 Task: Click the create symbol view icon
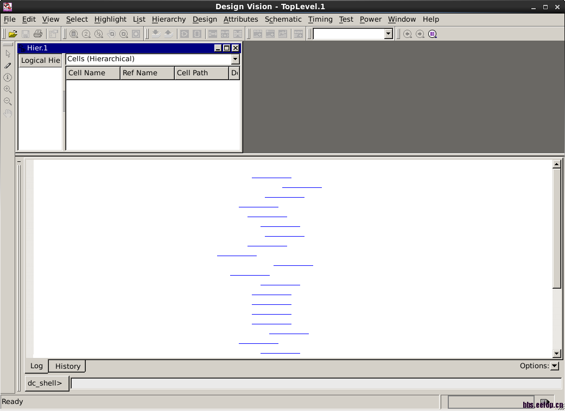pyautogui.click(x=196, y=34)
